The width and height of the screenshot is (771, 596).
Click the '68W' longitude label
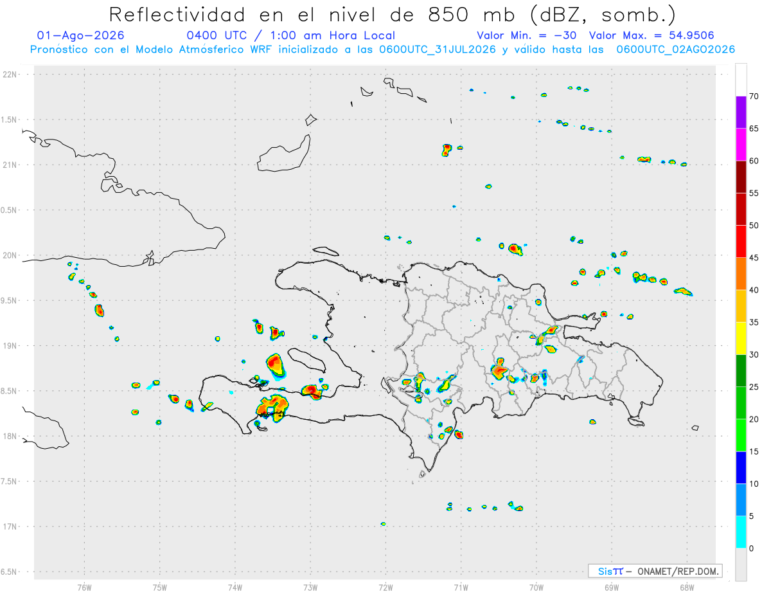point(687,588)
